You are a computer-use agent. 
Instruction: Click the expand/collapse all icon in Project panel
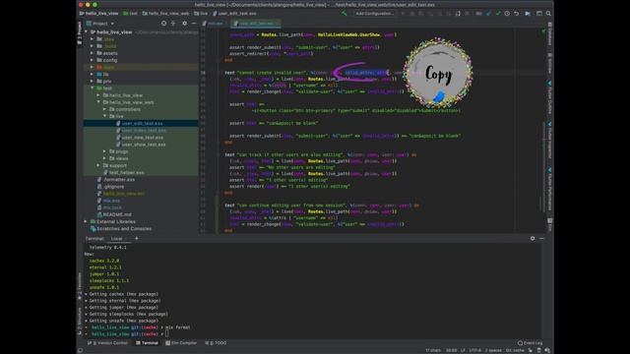173,24
